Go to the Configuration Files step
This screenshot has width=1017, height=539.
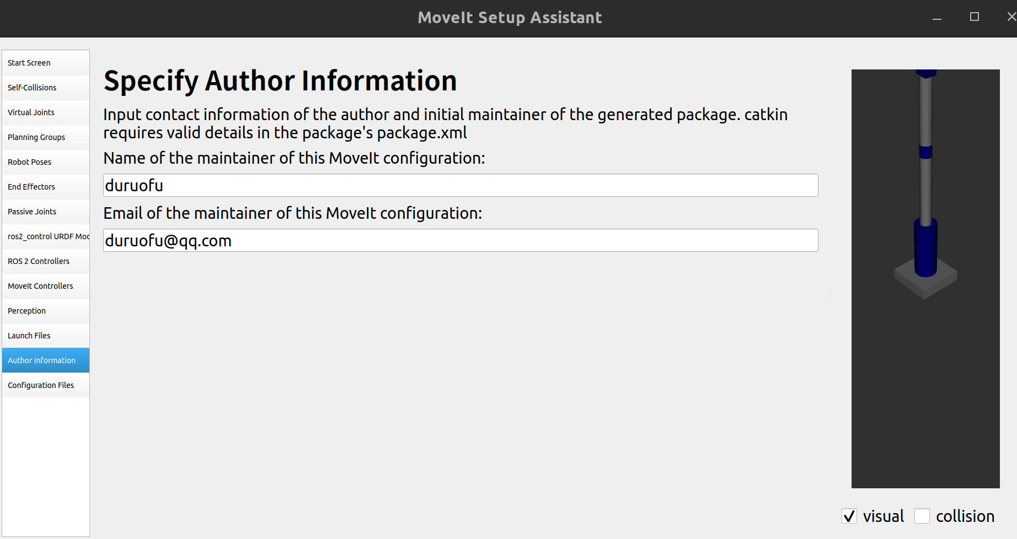coord(45,385)
